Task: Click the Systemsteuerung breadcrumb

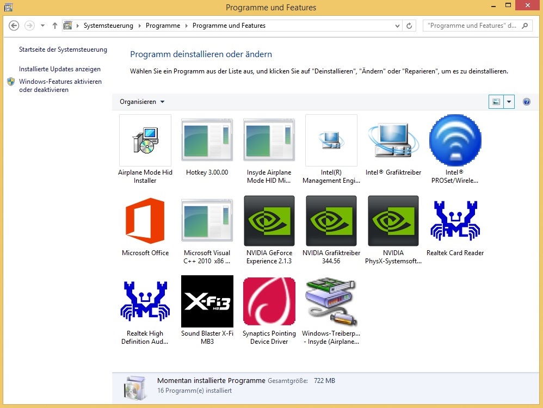Action: (x=108, y=26)
